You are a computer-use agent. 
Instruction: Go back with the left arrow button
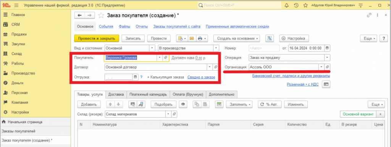point(79,15)
